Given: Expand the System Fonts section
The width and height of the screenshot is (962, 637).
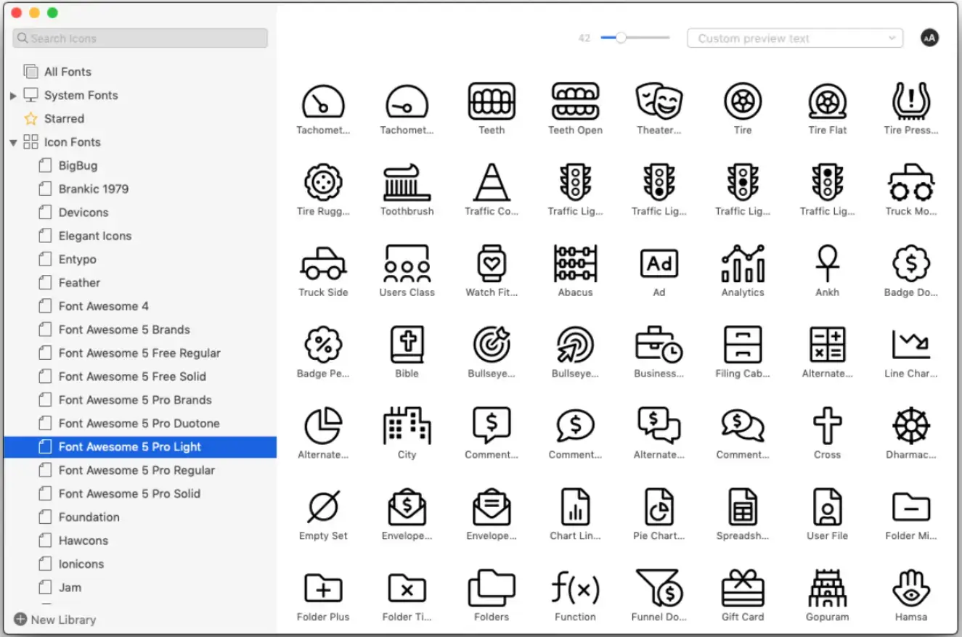Looking at the screenshot, I should [x=14, y=95].
